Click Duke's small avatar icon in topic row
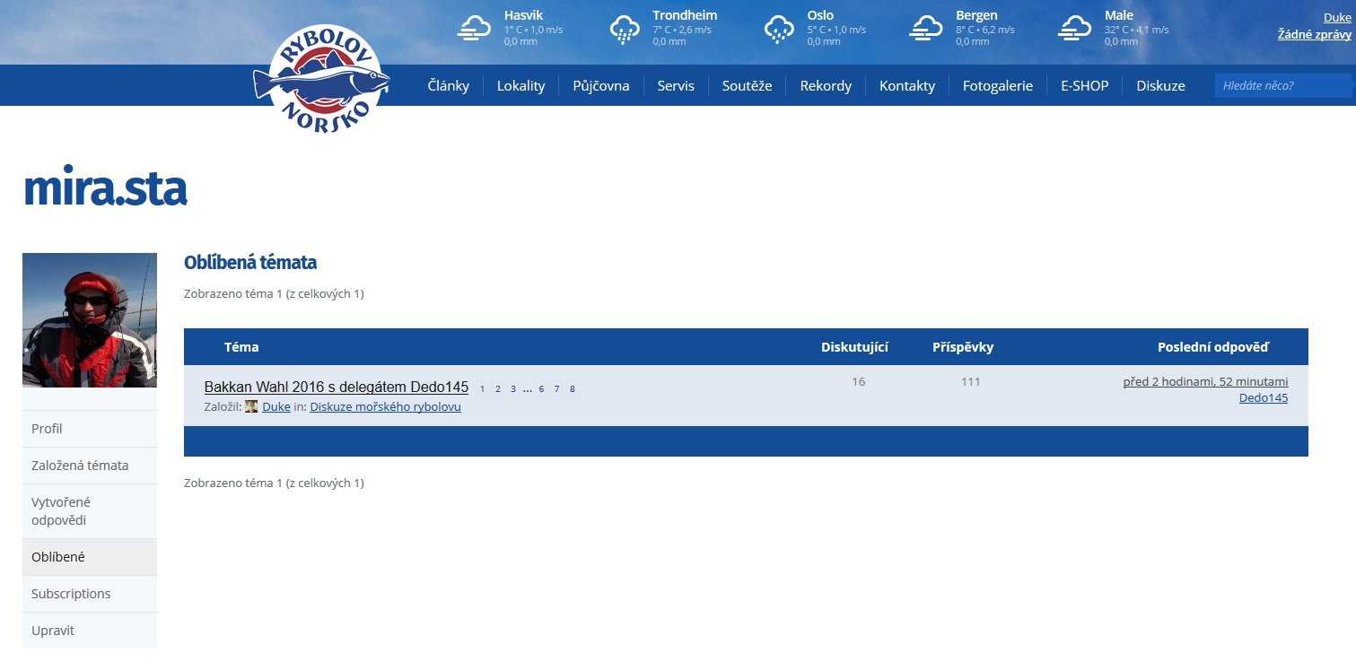 [251, 406]
